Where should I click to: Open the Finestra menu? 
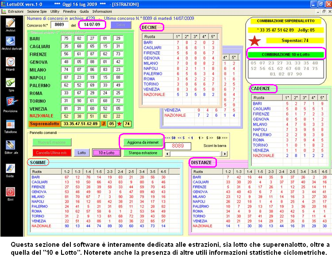(x=69, y=12)
